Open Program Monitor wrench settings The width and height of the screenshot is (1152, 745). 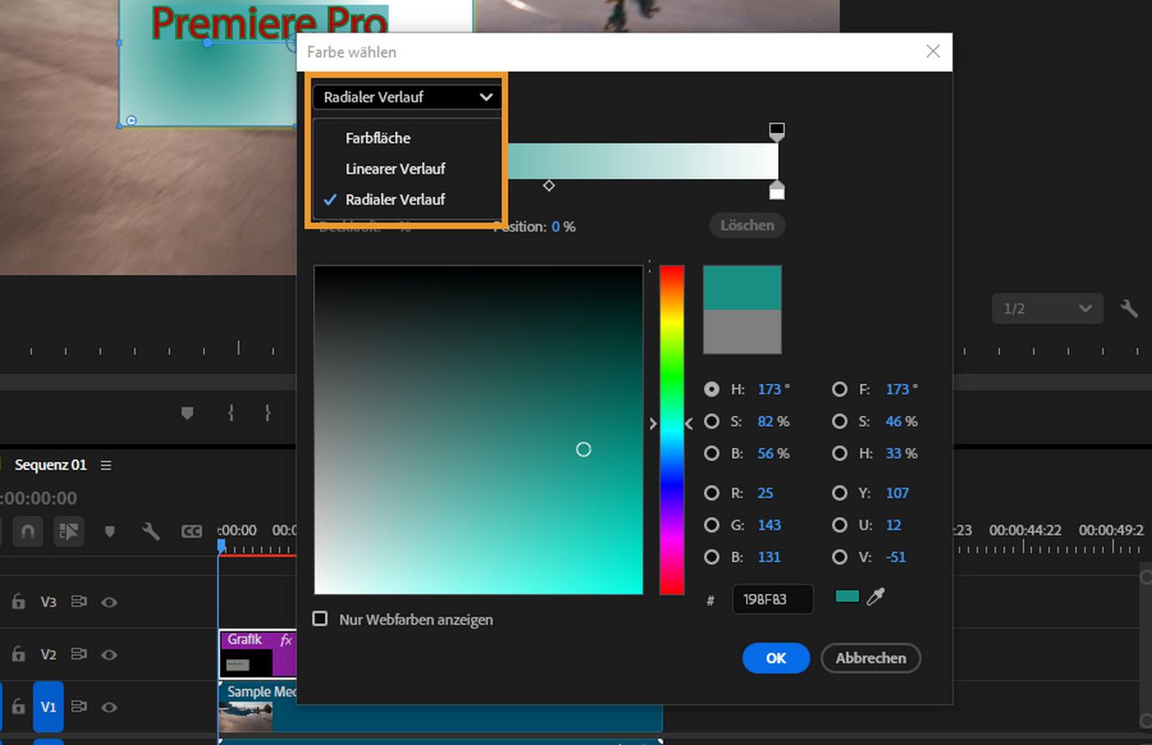coord(1129,308)
